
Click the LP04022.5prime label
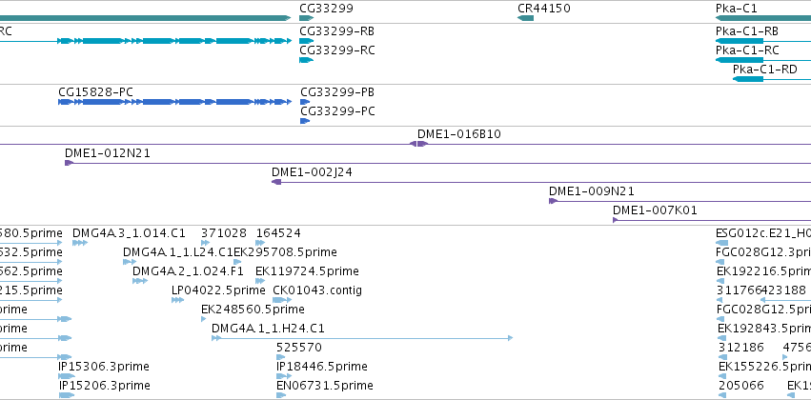(x=218, y=290)
